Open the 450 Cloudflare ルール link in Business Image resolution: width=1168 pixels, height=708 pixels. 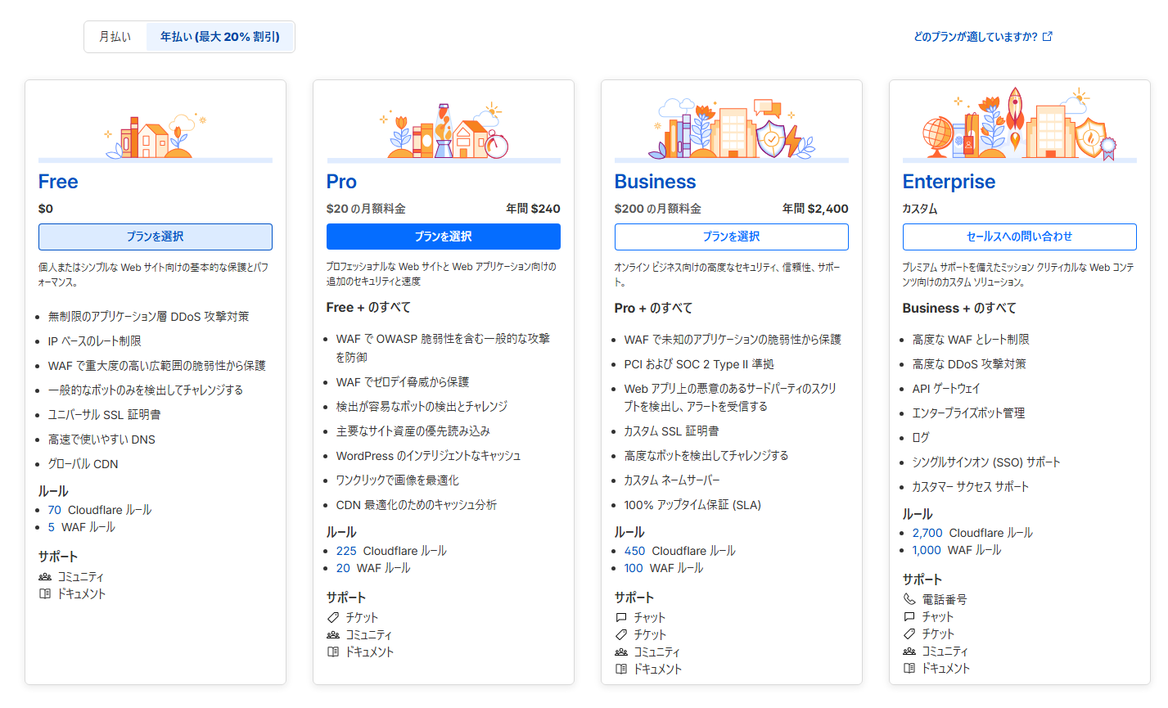click(634, 551)
